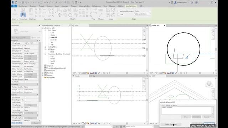Click the Sheets (all) icon in Project Browser

pyautogui.click(x=45, y=70)
